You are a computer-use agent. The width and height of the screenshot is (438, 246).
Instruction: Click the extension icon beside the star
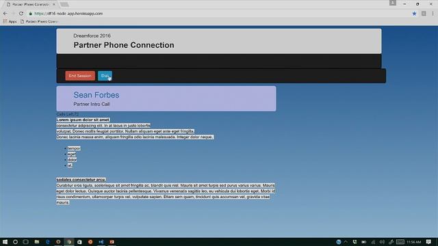pos(424,14)
